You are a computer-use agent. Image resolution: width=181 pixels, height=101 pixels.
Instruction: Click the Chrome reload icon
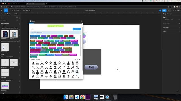pos(7,7)
